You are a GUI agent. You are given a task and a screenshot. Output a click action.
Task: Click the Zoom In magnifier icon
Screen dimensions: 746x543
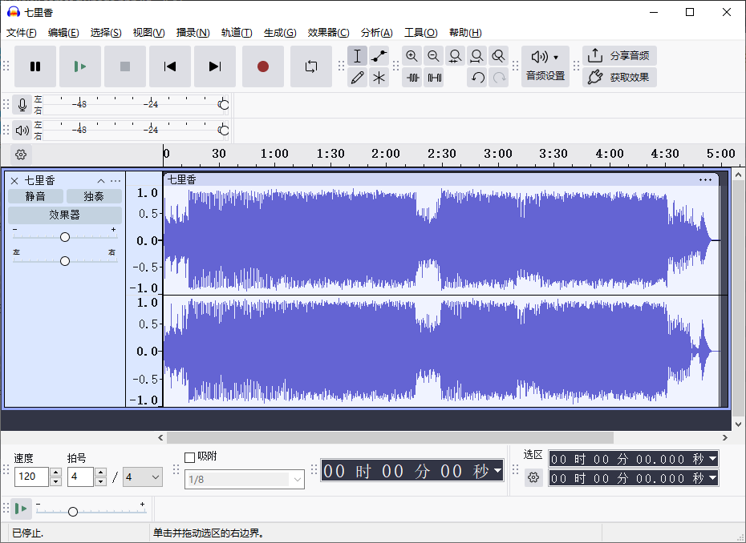412,56
